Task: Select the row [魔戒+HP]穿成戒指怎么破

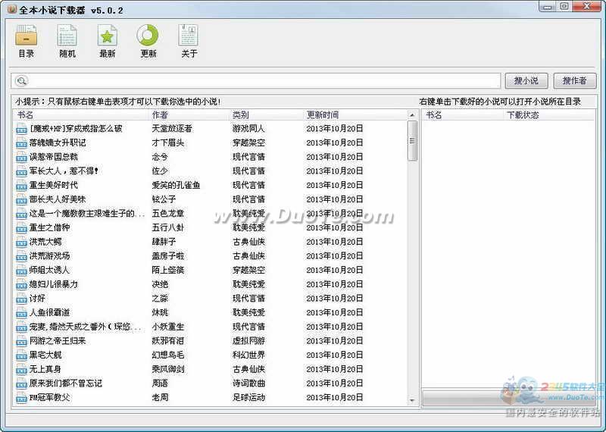Action: pyautogui.click(x=211, y=129)
